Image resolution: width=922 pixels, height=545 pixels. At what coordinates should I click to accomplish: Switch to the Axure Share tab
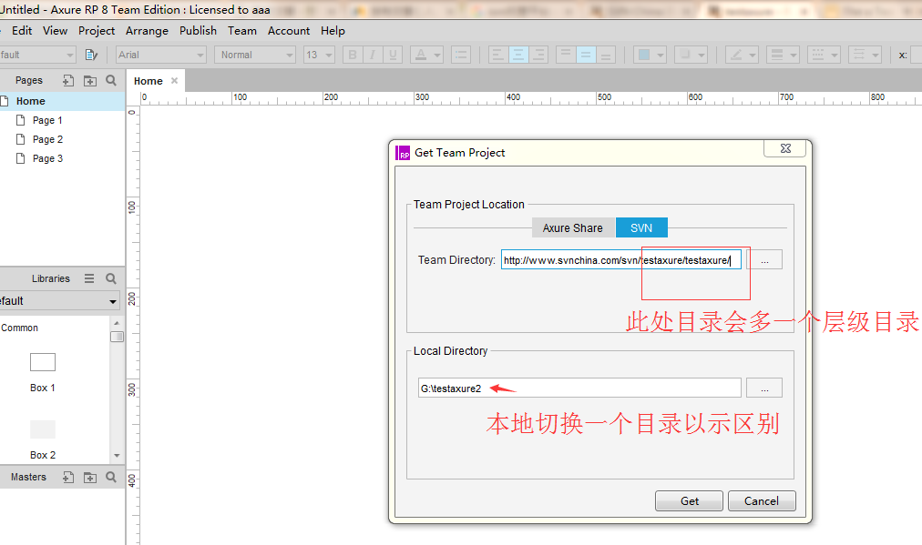(x=573, y=227)
